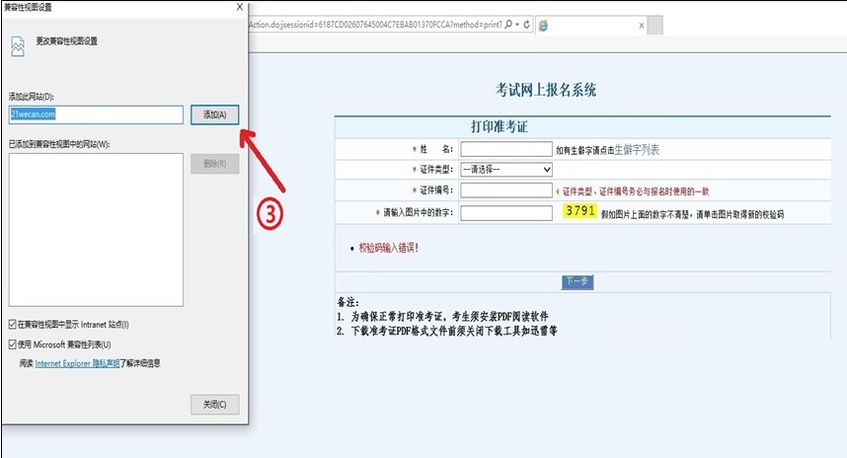Toggle 'Display Intranet sites in compatibility view' checkbox
This screenshot has height=458, width=847.
[x=12, y=324]
